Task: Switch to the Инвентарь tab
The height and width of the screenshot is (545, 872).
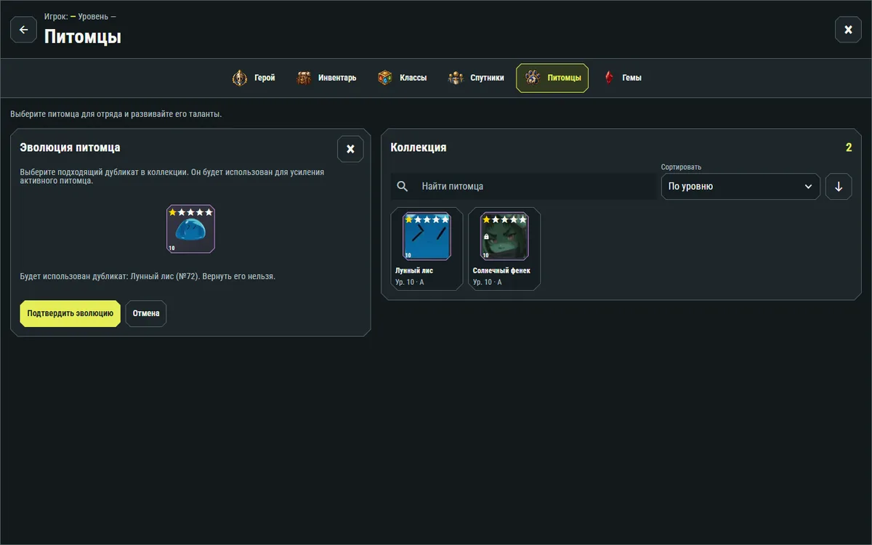Action: point(326,78)
